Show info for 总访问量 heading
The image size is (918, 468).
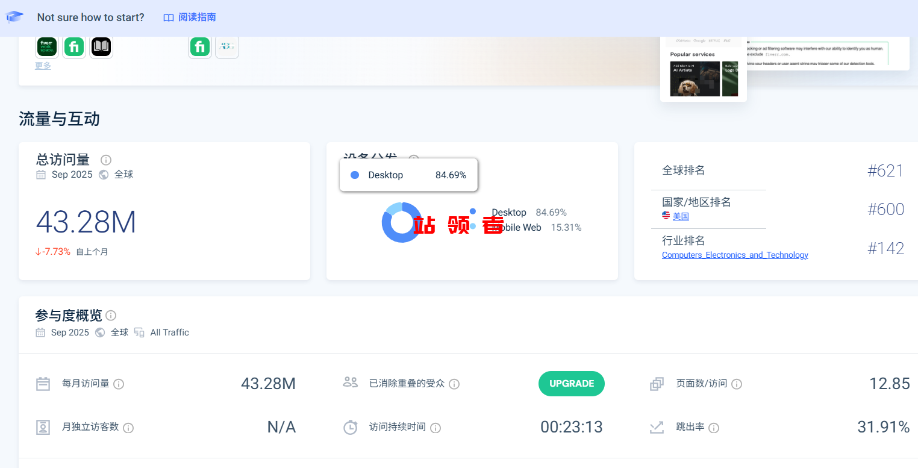coord(106,160)
